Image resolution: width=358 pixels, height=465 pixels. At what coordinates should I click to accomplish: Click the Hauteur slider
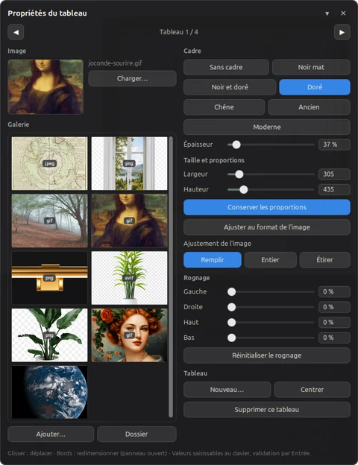(271, 189)
